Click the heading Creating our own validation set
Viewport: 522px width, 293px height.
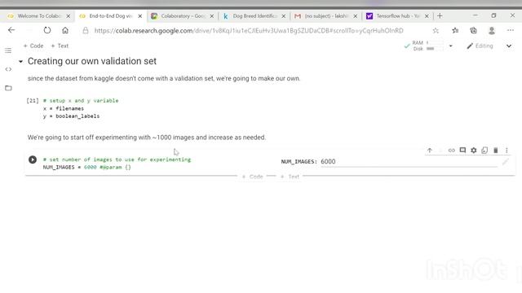pos(92,61)
